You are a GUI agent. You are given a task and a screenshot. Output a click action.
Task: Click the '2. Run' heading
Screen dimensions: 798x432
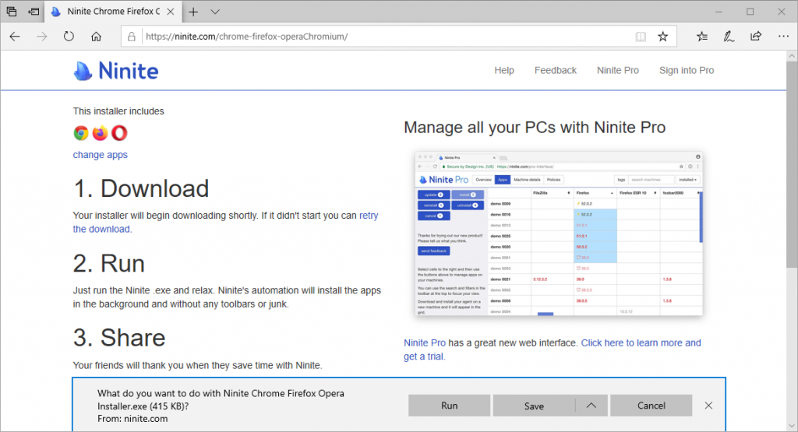[109, 263]
